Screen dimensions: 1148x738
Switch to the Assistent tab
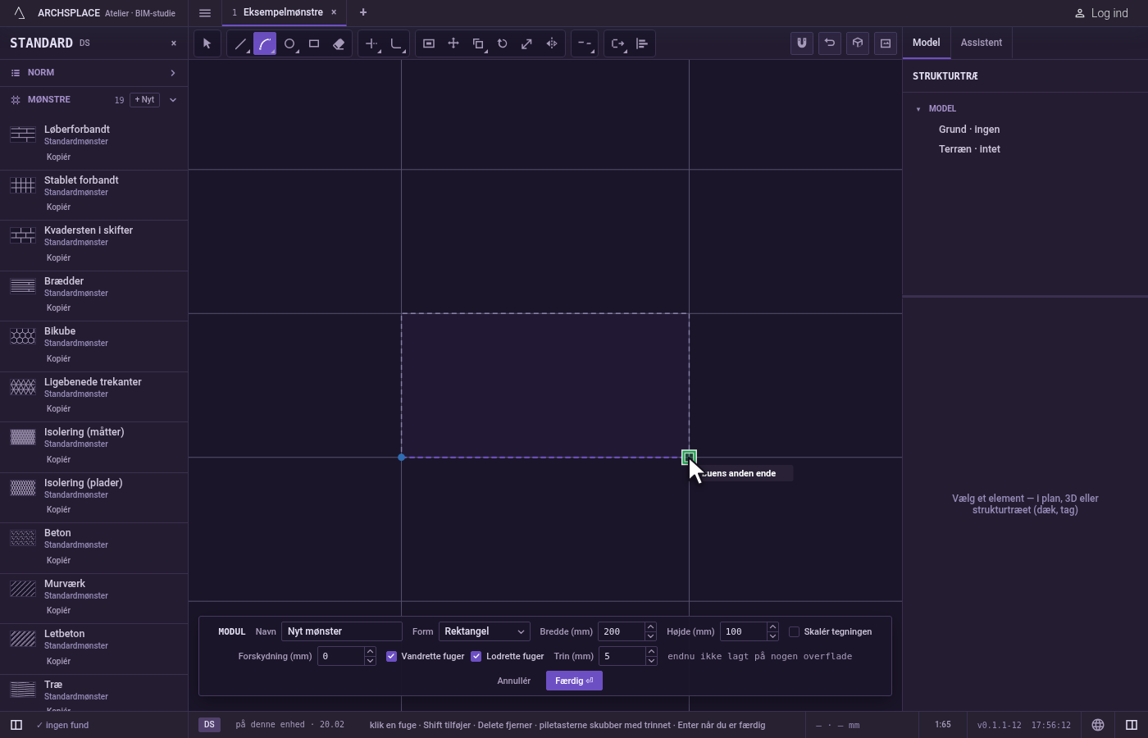tap(982, 43)
